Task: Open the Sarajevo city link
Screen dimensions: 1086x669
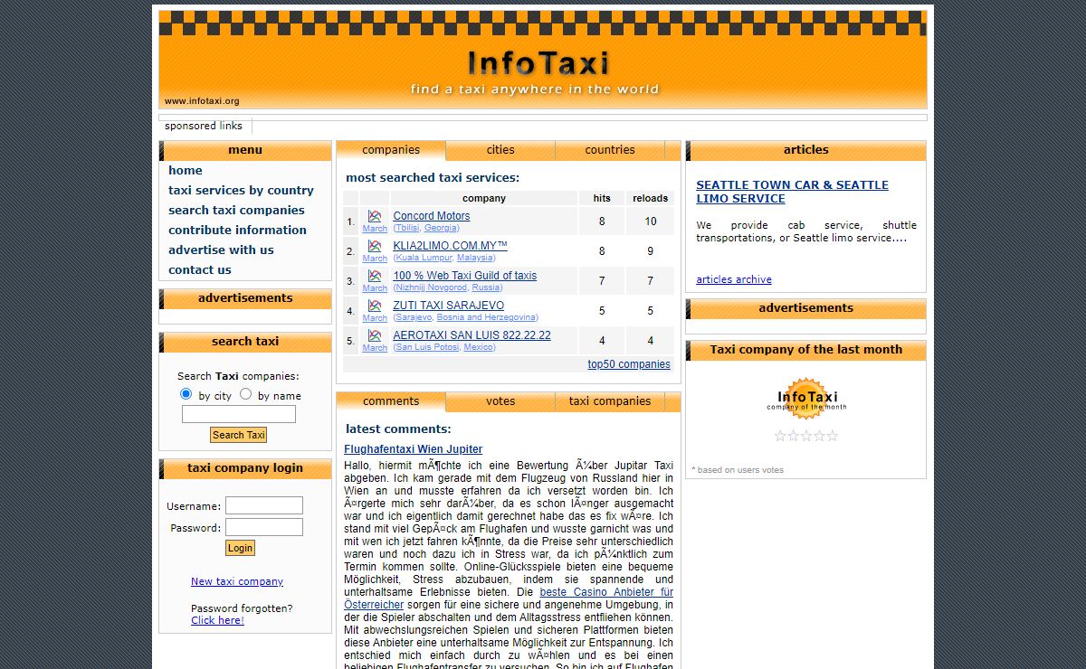Action: coord(414,317)
